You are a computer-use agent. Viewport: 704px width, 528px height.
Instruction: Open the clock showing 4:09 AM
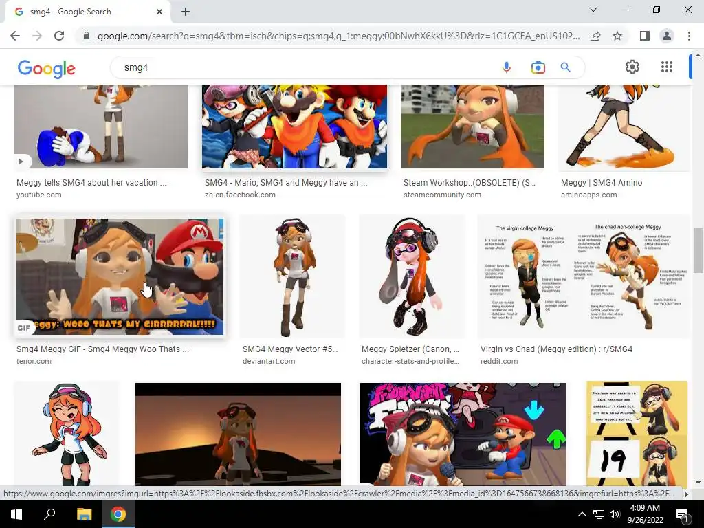point(645,514)
